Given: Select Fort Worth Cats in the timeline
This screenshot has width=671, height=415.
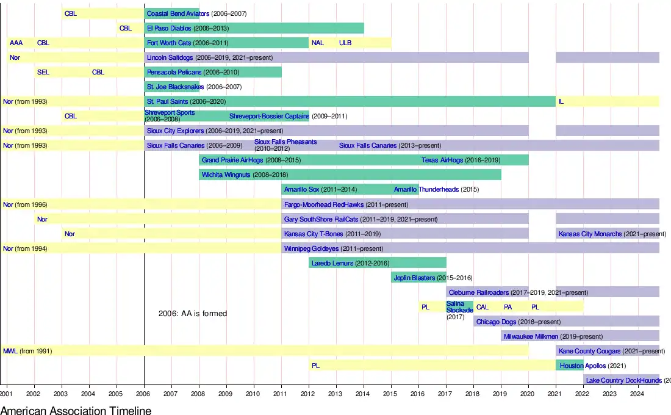Looking at the screenshot, I should (169, 43).
